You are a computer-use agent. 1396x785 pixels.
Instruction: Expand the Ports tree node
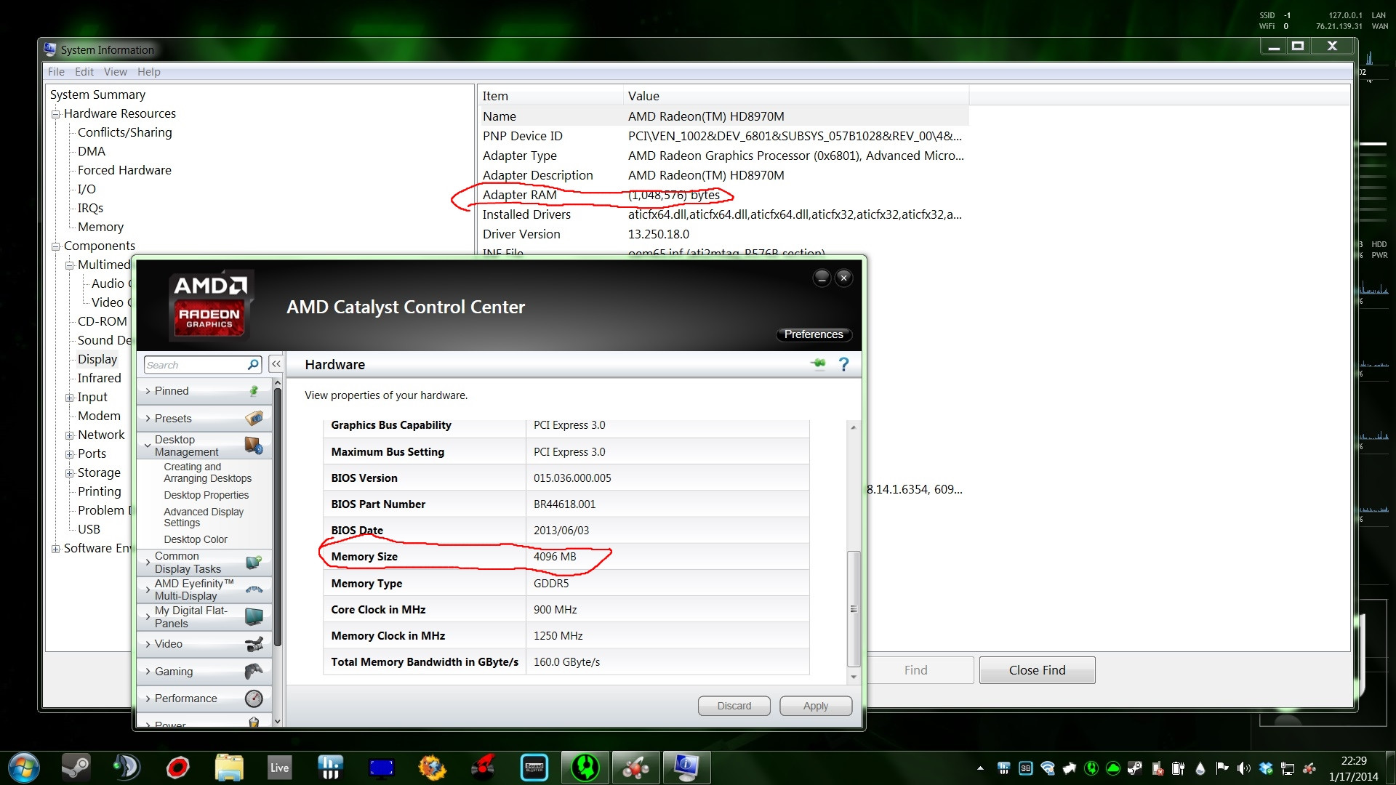point(69,454)
